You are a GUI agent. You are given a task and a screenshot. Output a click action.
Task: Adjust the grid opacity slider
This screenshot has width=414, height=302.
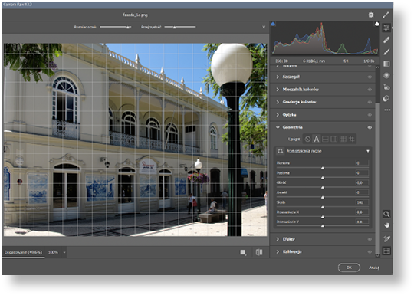[180, 27]
